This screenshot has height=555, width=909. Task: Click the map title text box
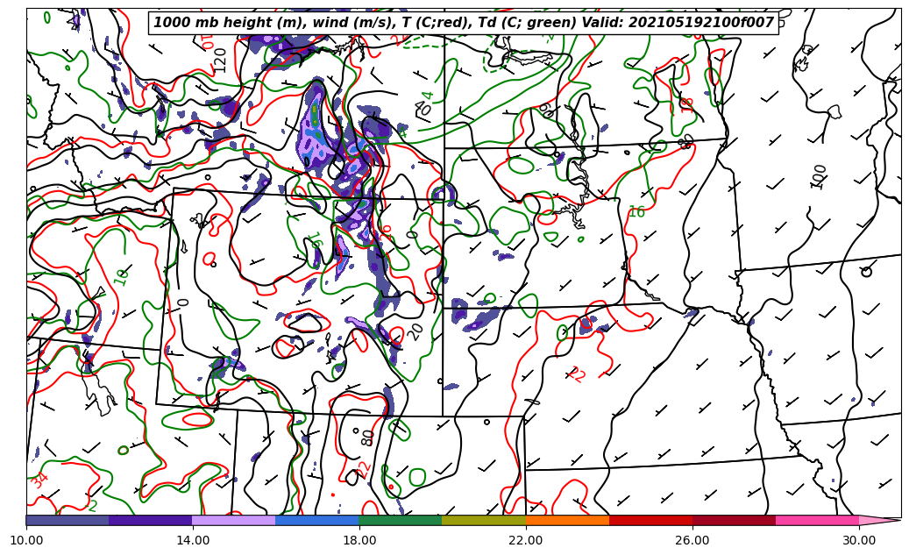tap(463, 23)
